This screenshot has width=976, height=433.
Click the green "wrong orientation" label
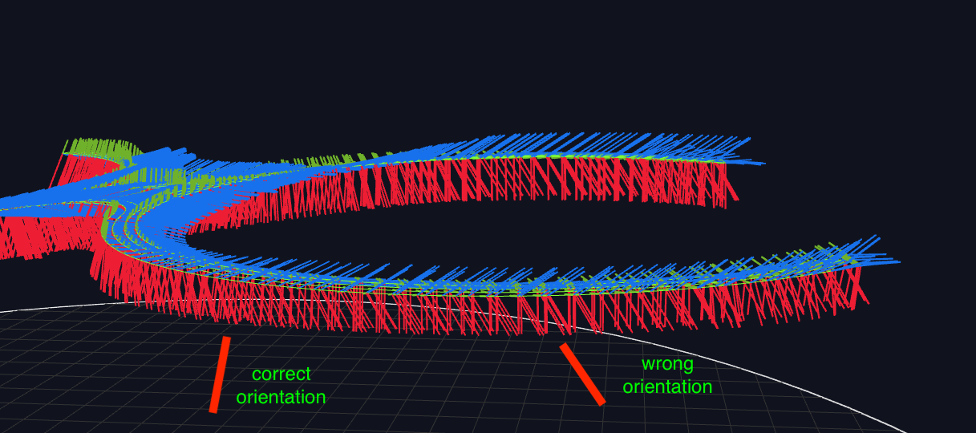tap(667, 375)
